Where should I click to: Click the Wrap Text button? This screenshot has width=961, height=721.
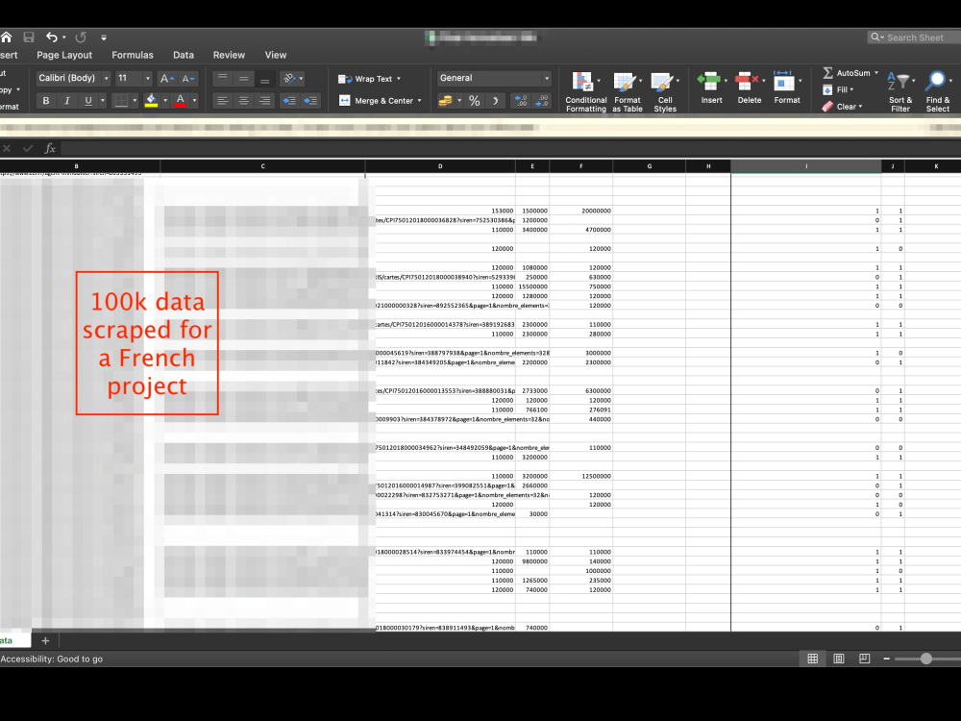point(365,79)
